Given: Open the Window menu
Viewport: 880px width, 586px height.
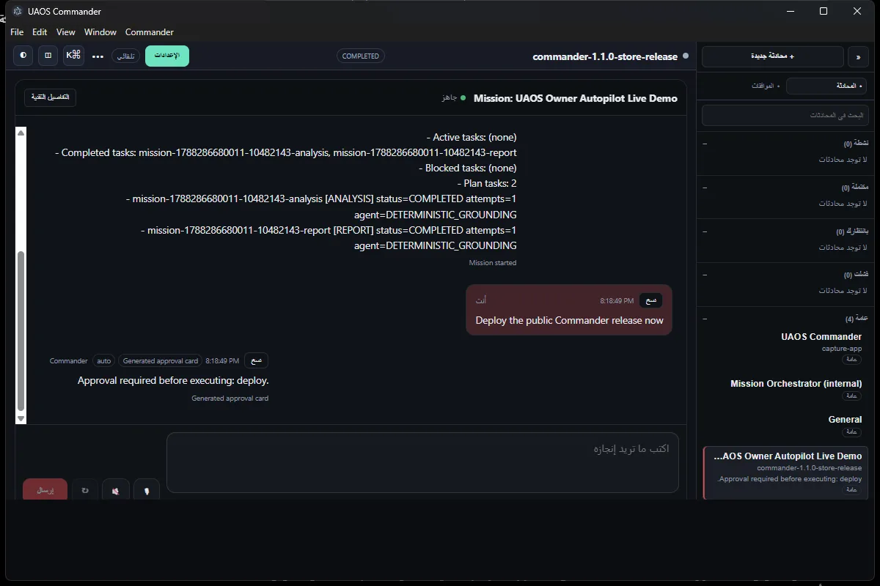Looking at the screenshot, I should pos(100,32).
